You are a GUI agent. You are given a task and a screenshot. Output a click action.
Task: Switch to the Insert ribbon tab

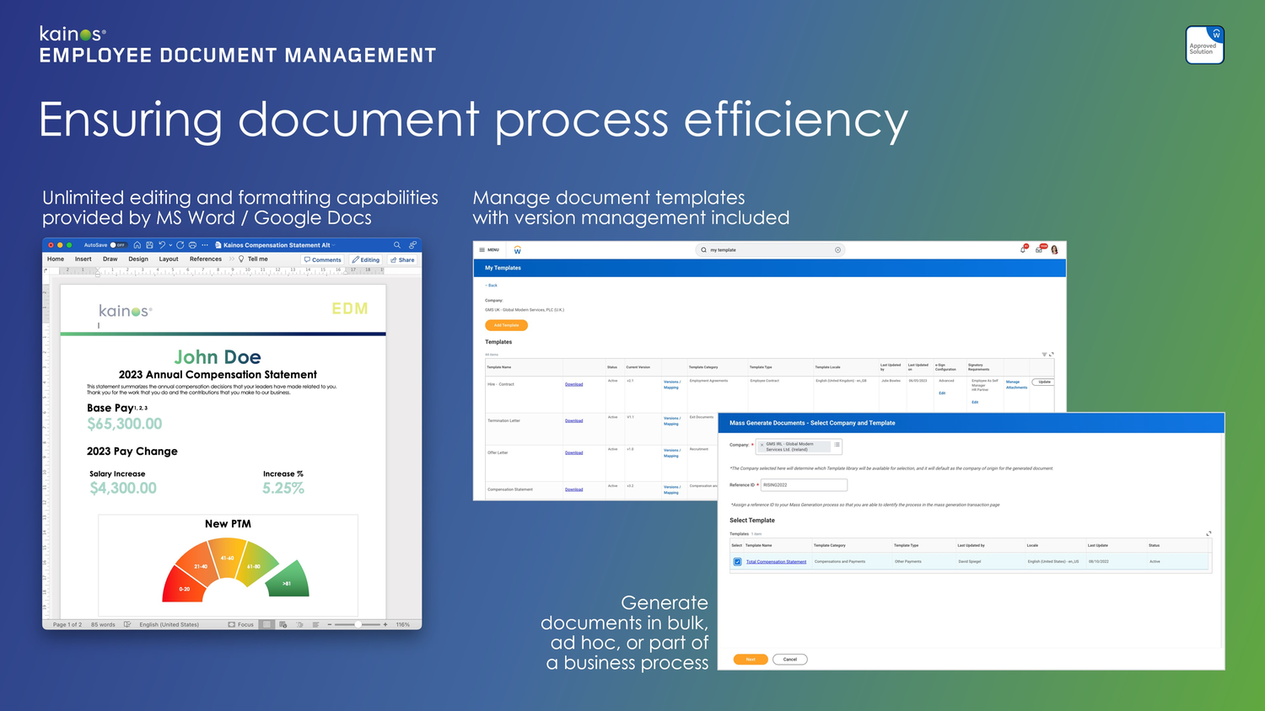[83, 259]
